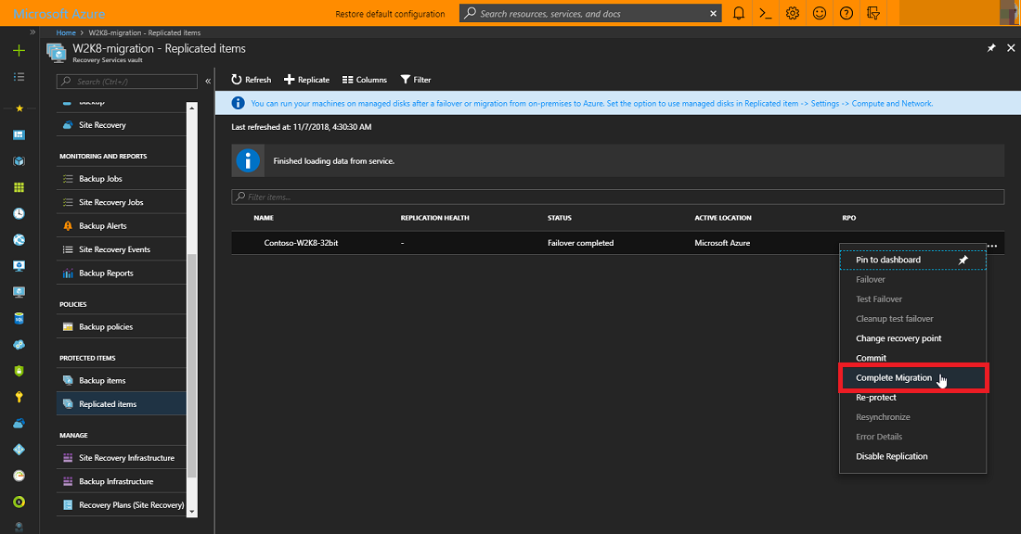
Task: Create a resource with the green plus icon
Action: pyautogui.click(x=18, y=51)
